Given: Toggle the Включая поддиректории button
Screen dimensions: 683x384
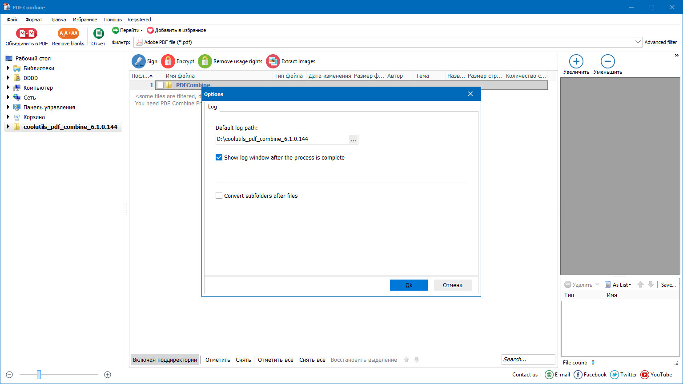Looking at the screenshot, I should [165, 360].
